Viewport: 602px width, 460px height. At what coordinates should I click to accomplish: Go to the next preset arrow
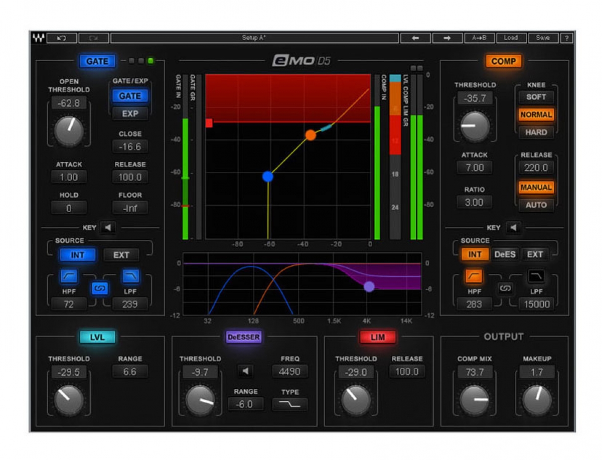point(447,38)
